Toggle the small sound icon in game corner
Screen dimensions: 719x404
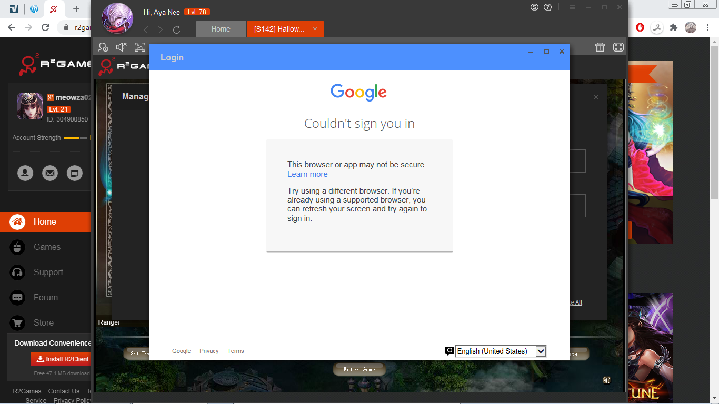[x=606, y=380]
